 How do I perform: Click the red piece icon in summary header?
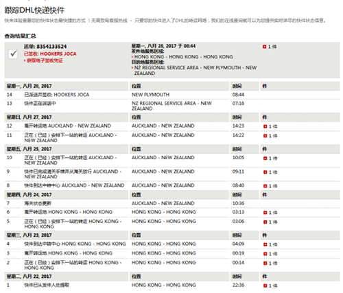pos(265,47)
